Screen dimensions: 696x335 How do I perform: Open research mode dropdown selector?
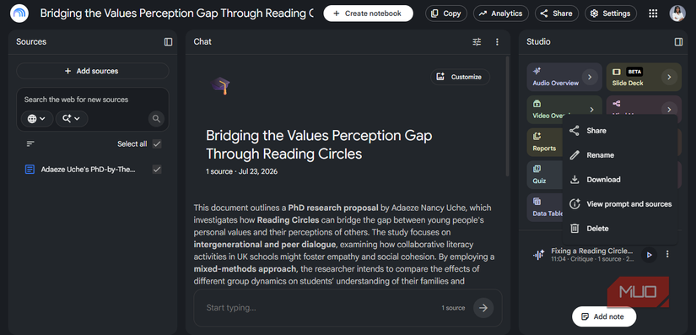coord(72,119)
